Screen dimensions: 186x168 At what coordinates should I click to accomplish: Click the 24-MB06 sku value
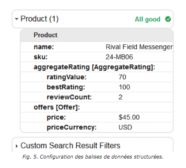(x=119, y=57)
